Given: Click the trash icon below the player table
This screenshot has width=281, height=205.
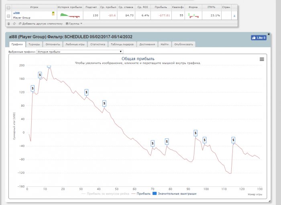Looking at the screenshot, I should tap(9, 24).
